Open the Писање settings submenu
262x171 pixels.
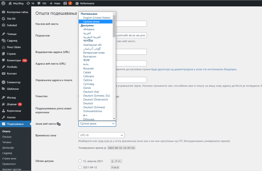point(7,137)
